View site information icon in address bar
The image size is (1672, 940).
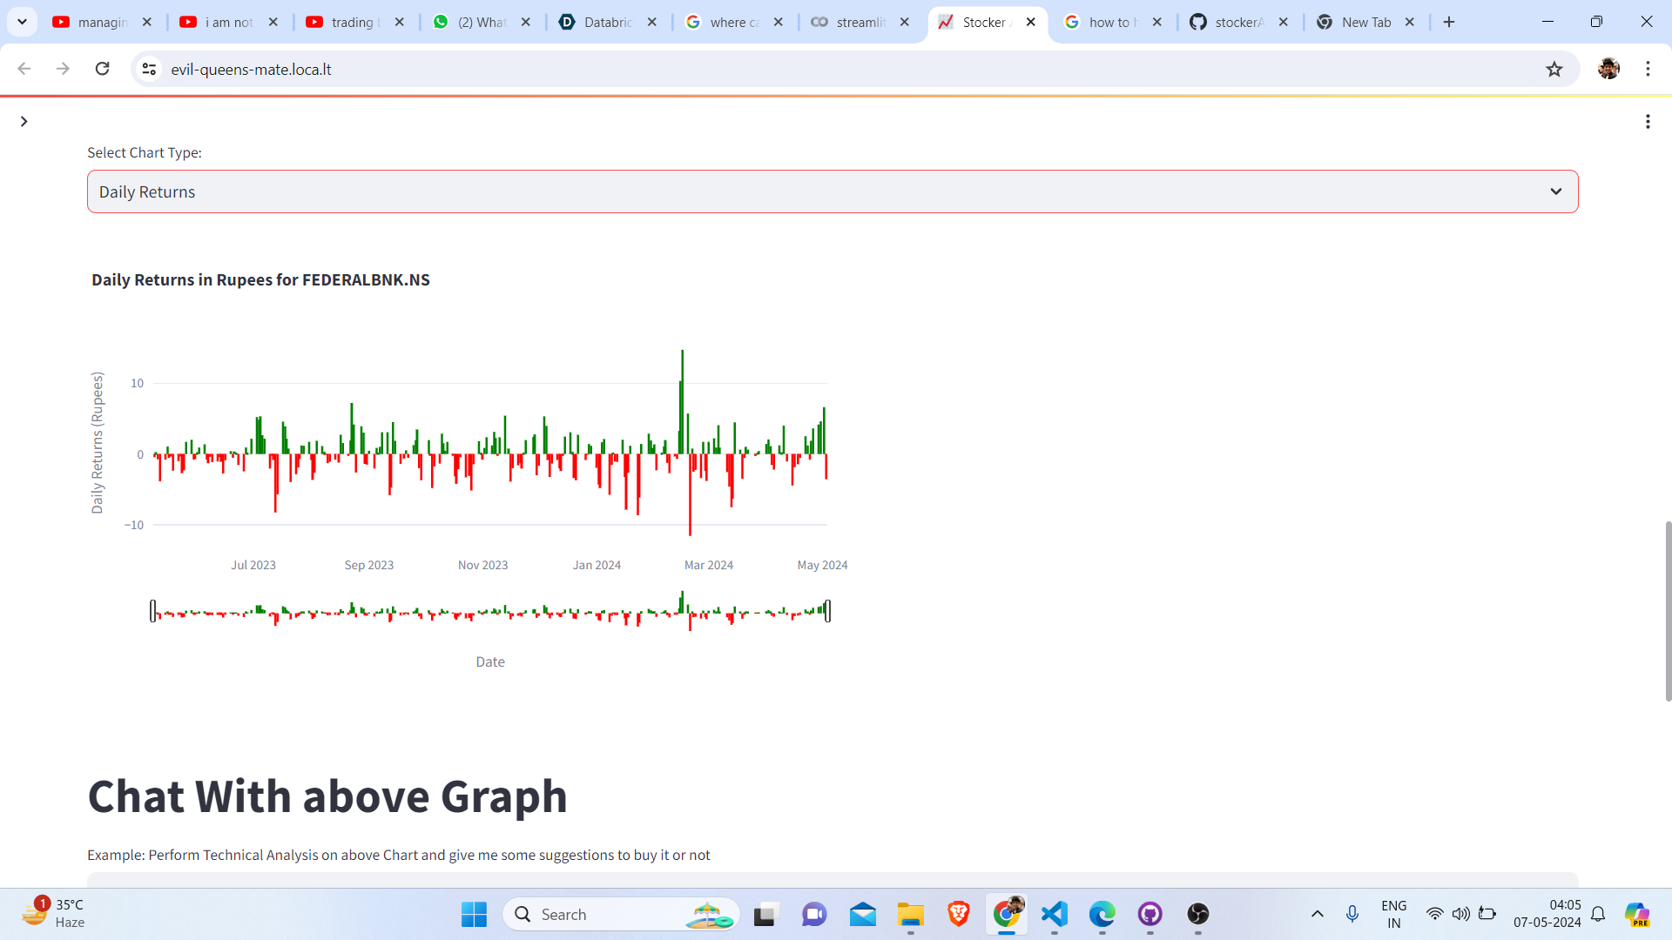149,69
